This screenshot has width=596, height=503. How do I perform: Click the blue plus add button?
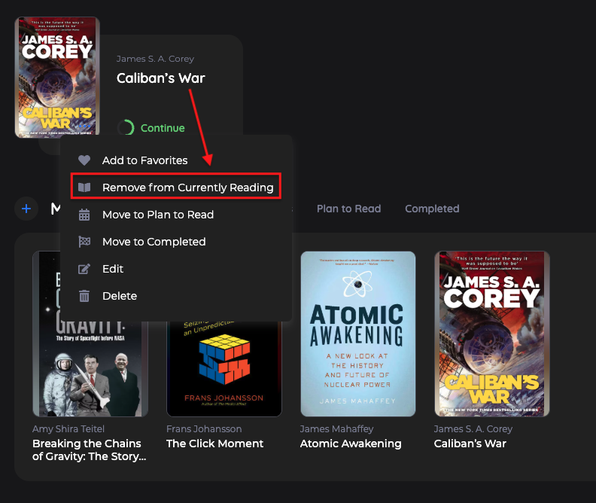pyautogui.click(x=26, y=209)
